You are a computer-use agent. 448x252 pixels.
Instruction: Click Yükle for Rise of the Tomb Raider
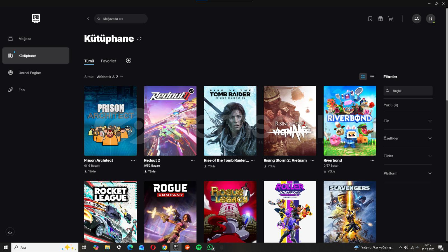[x=210, y=166]
